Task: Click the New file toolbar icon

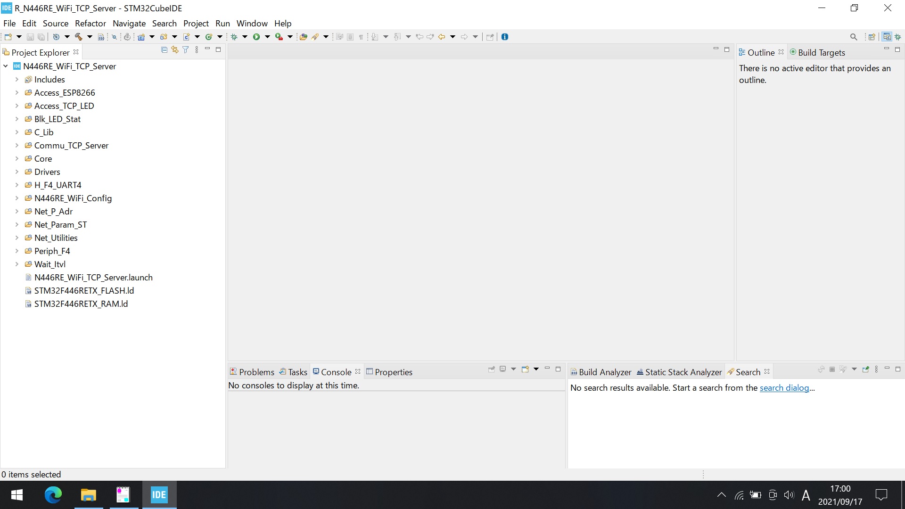Action: point(8,37)
